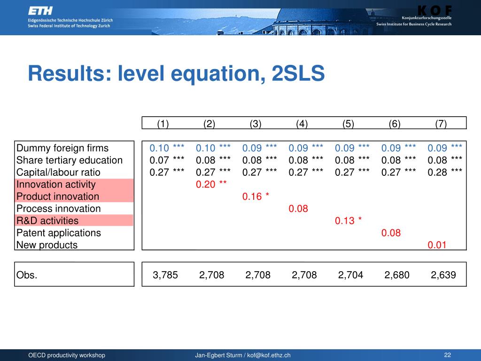Click 'OECD productivity workshop' footer text
This screenshot has height=361, width=481.
click(67, 355)
